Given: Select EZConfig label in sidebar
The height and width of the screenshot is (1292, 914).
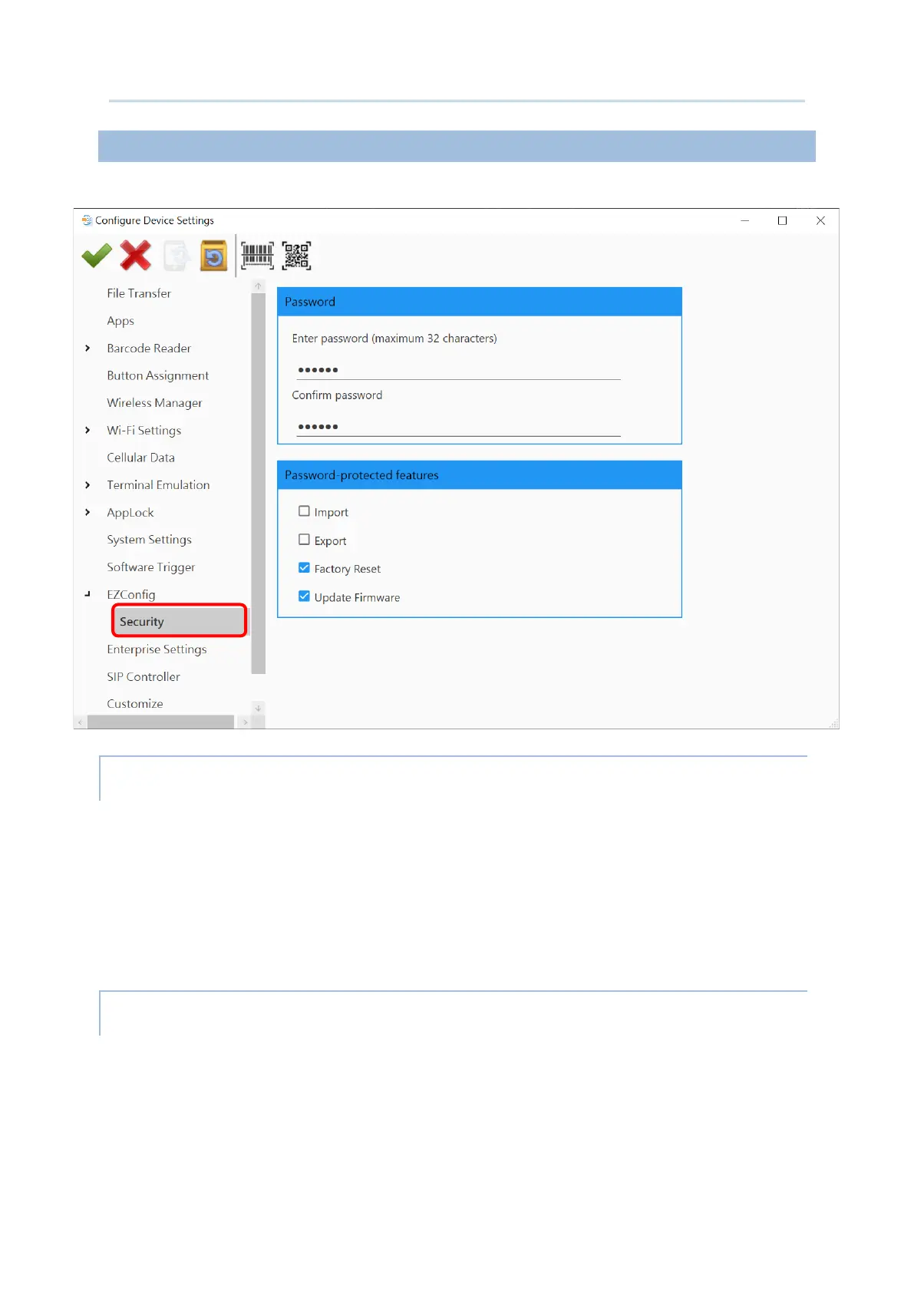Looking at the screenshot, I should tap(131, 595).
